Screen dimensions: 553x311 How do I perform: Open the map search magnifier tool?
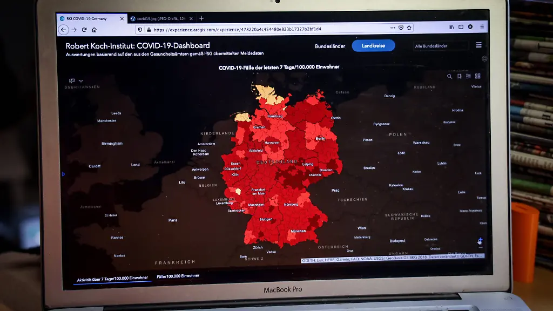(449, 76)
